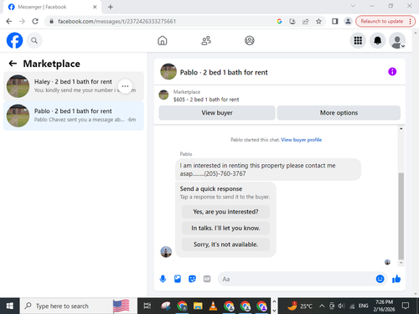Image resolution: width=419 pixels, height=314 pixels.
Task: Send quick response "In talks. I'll let you know."
Action: [x=225, y=228]
